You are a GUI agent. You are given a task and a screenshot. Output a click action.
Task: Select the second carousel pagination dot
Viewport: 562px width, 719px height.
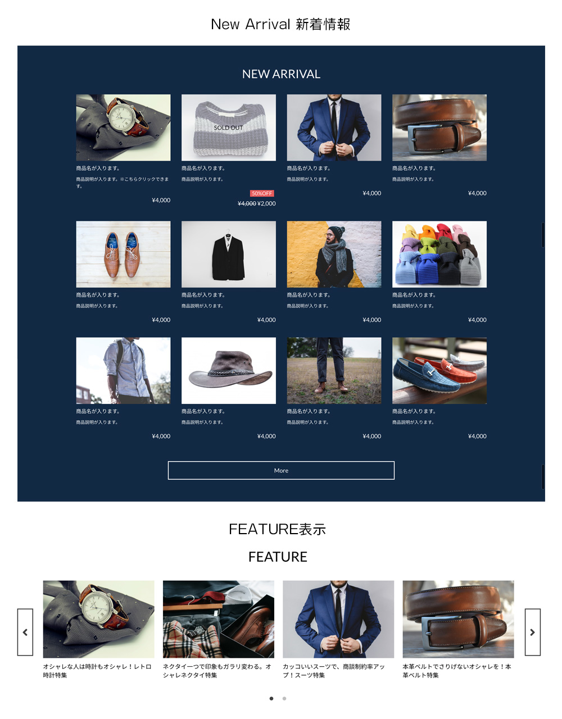[x=284, y=698]
